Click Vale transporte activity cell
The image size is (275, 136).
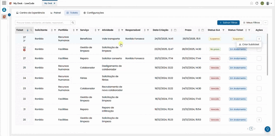point(111,39)
